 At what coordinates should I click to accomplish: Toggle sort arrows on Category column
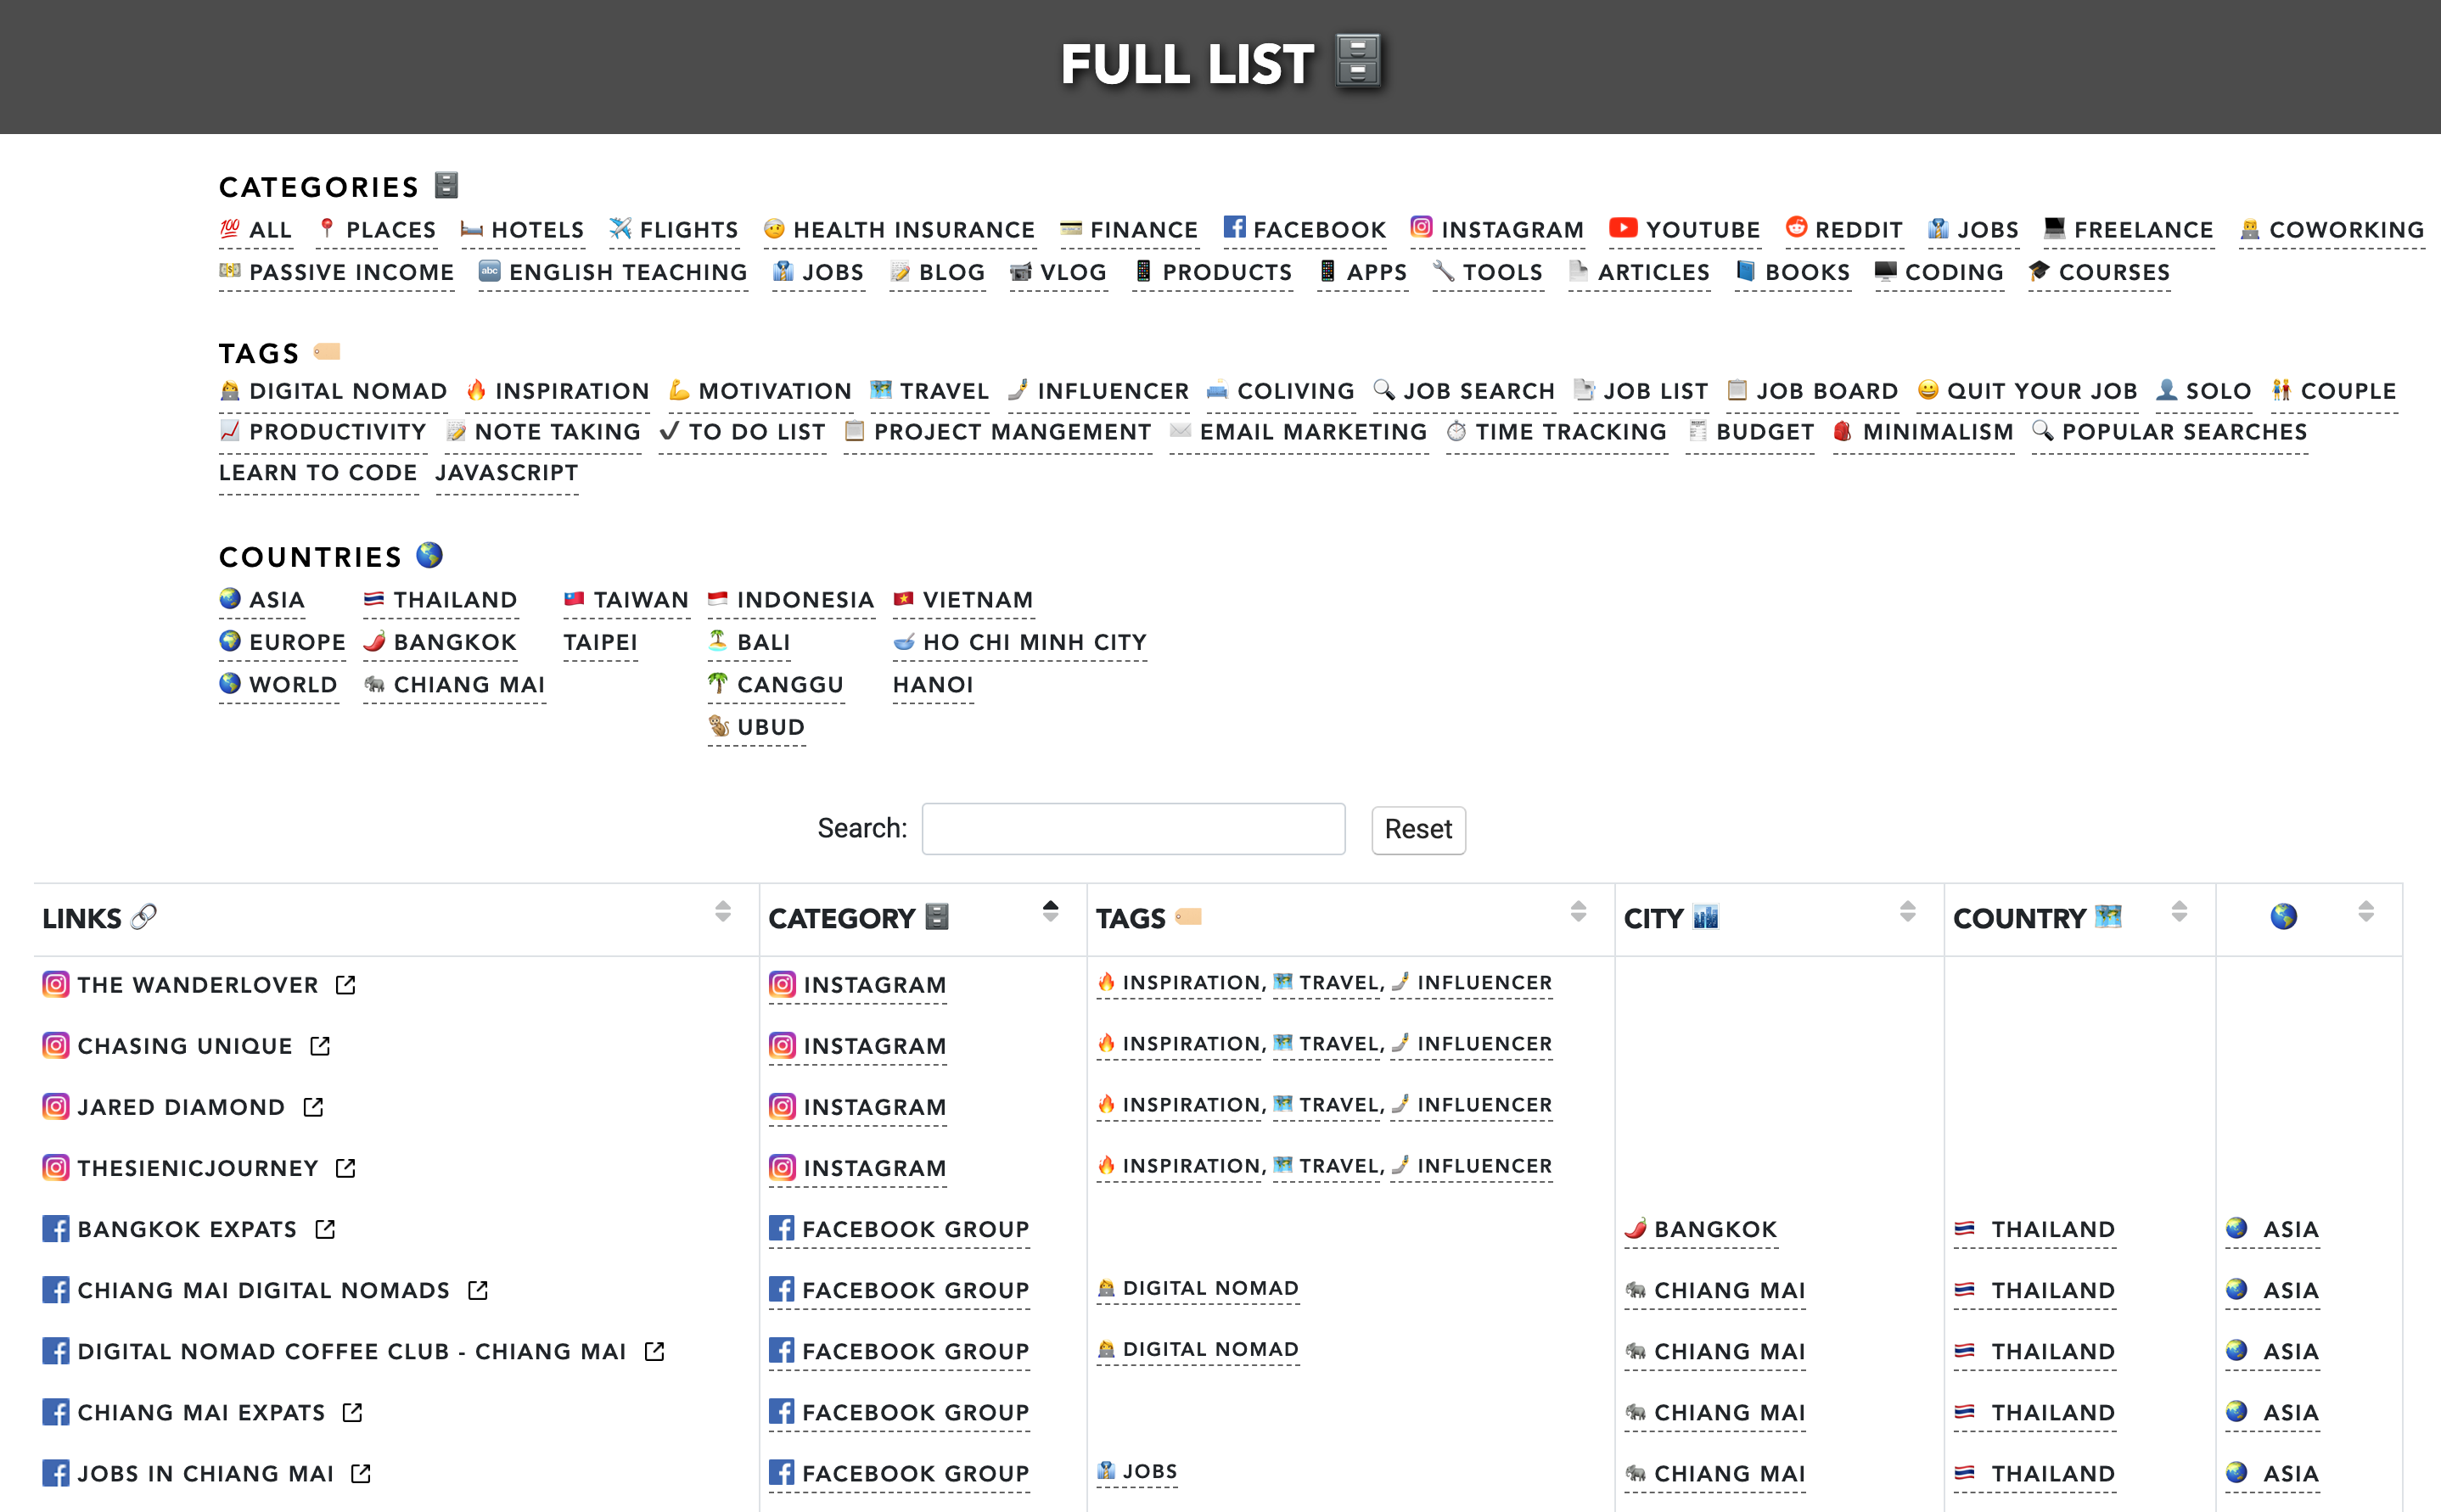click(1049, 911)
